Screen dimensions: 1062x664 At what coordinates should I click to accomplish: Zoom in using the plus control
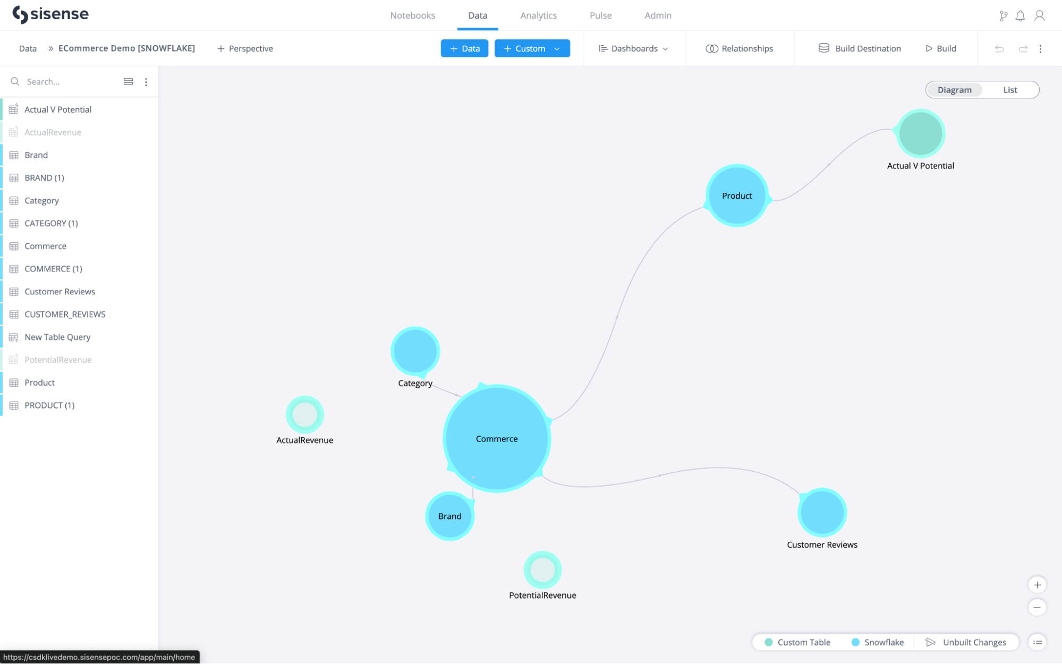(x=1037, y=584)
